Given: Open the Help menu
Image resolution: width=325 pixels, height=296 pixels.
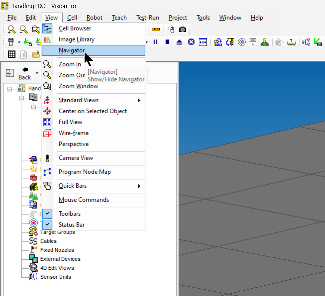Looking at the screenshot, I should (257, 18).
